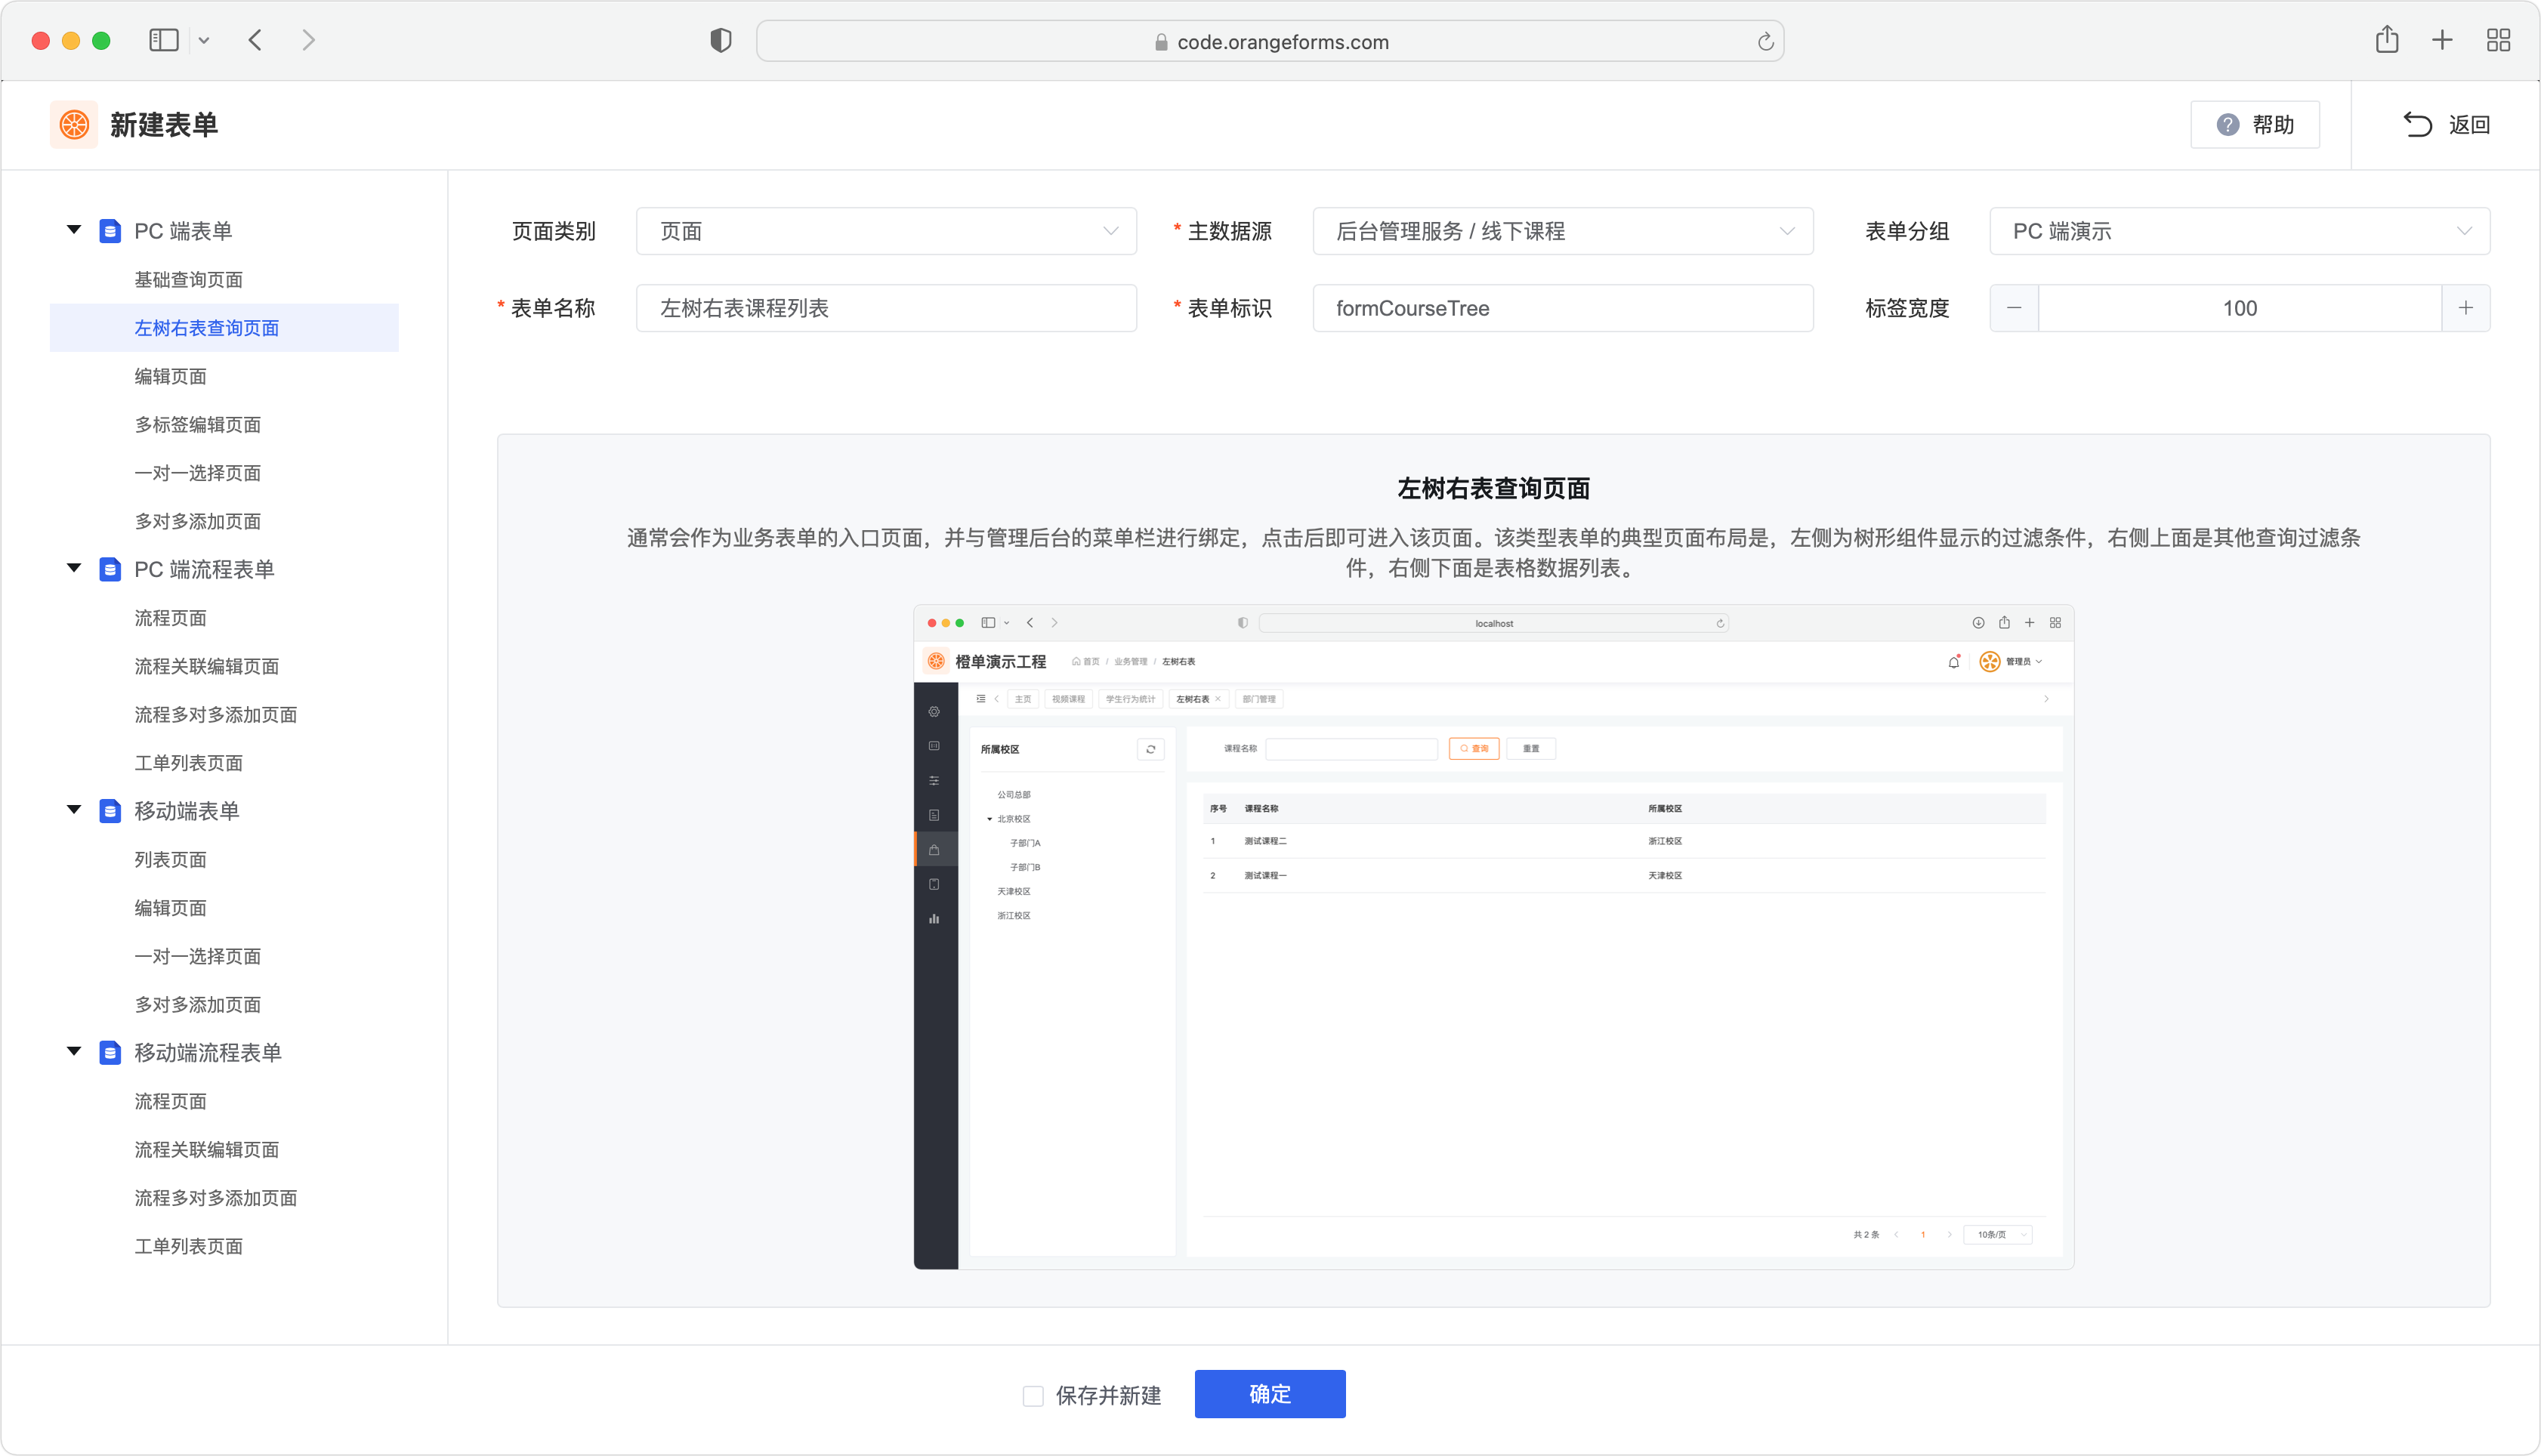This screenshot has width=2541, height=1456.
Task: Select 多标签编辑页面 in the tree
Action: point(198,425)
